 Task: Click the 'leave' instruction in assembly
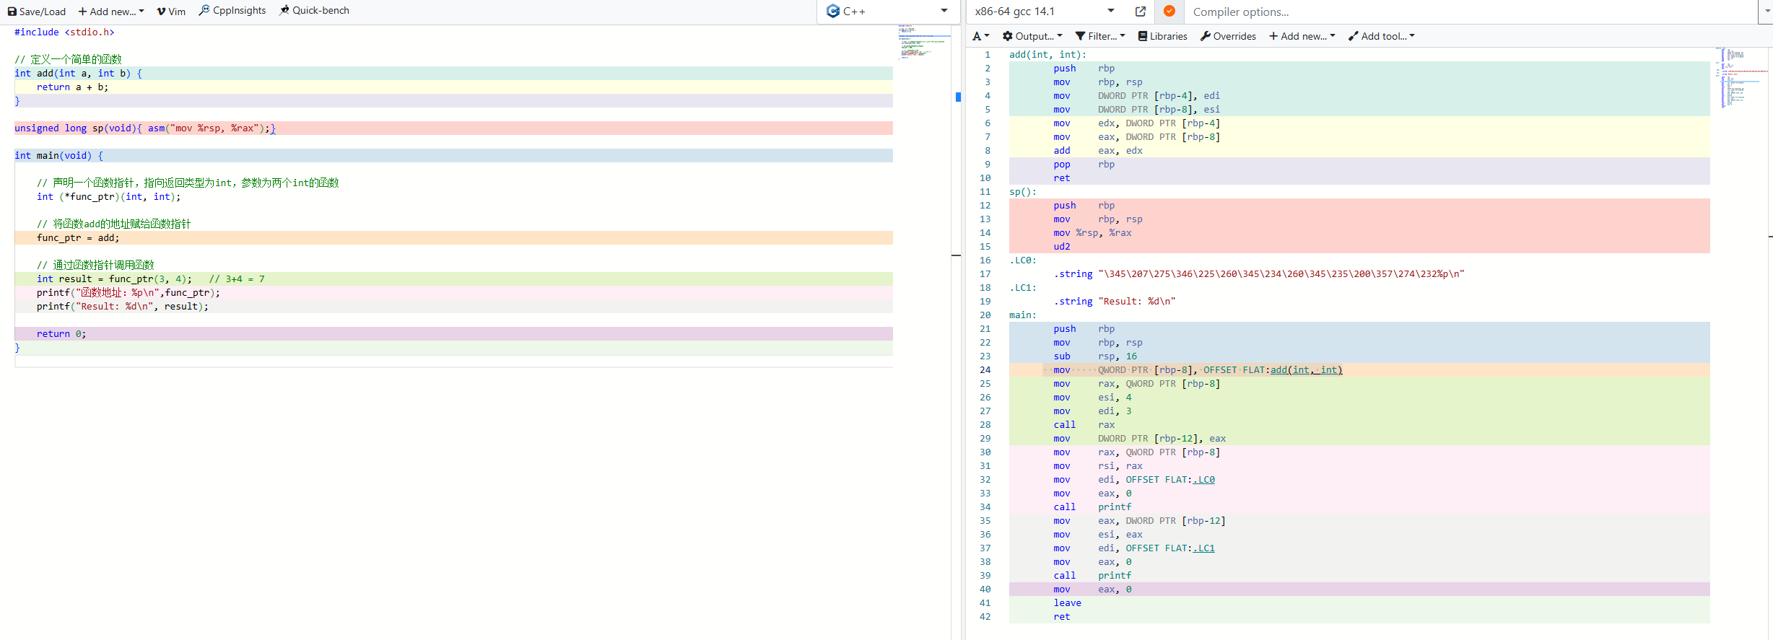click(x=1067, y=603)
